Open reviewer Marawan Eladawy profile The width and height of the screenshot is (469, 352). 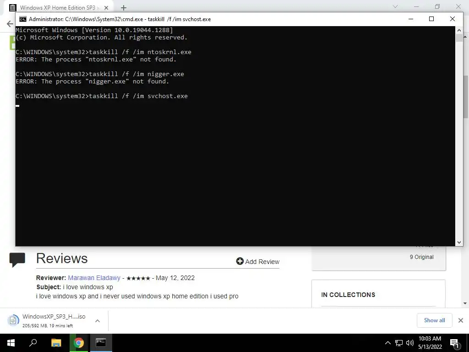pyautogui.click(x=94, y=278)
